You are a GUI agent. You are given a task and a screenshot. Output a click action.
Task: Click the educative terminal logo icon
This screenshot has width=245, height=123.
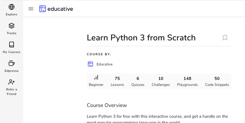click(x=42, y=9)
